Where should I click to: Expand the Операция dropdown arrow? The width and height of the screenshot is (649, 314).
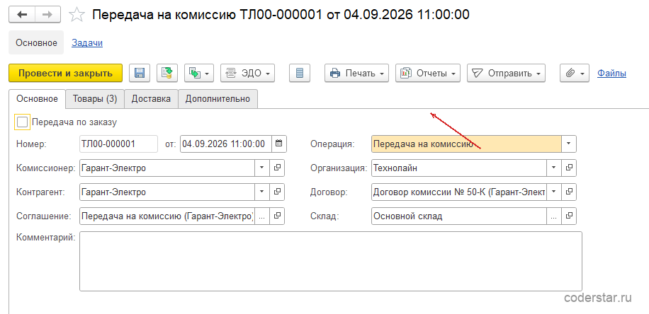click(x=569, y=144)
